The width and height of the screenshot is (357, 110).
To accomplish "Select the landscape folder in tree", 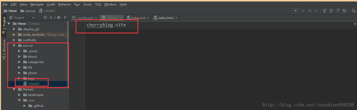I will [x=36, y=95].
